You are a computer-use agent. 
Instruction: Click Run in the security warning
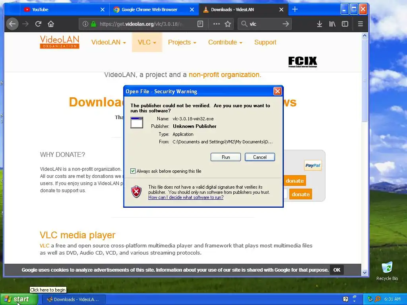pyautogui.click(x=226, y=157)
